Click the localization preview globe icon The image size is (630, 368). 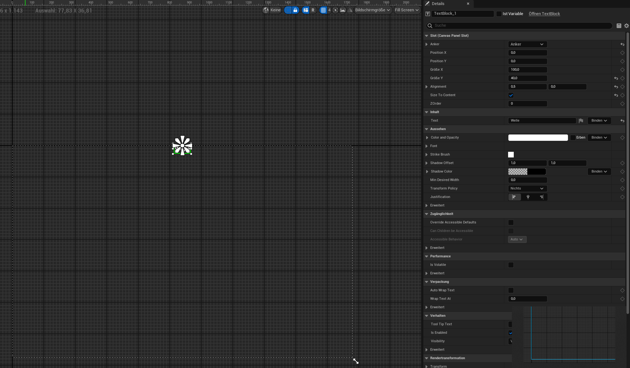coord(266,10)
